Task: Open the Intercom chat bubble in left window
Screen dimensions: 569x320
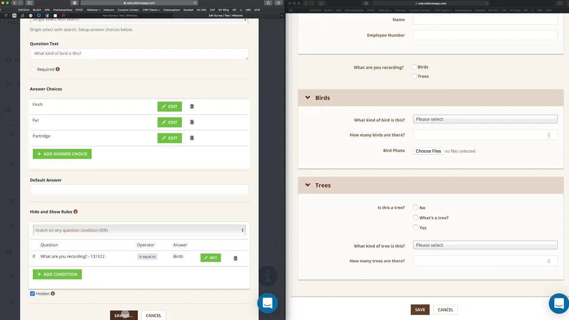Action: [268, 303]
